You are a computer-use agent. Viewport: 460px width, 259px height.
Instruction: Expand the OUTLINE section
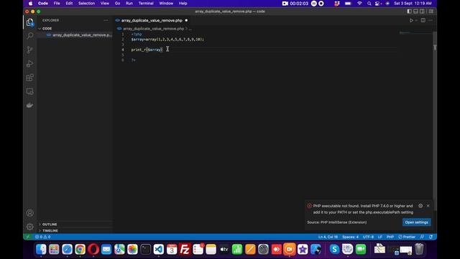pos(50,224)
